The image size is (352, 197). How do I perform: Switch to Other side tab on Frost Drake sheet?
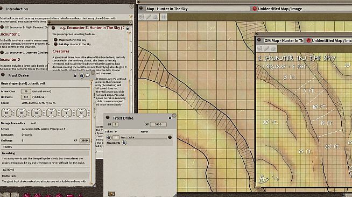pos(94,110)
